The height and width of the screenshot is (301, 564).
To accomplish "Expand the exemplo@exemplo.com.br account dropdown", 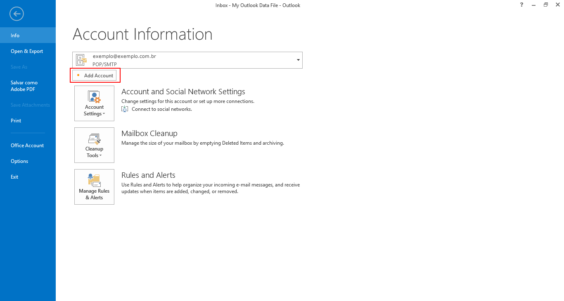I will pyautogui.click(x=298, y=60).
